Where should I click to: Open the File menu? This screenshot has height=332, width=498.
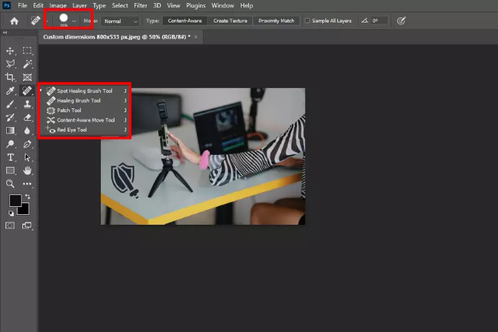click(22, 6)
